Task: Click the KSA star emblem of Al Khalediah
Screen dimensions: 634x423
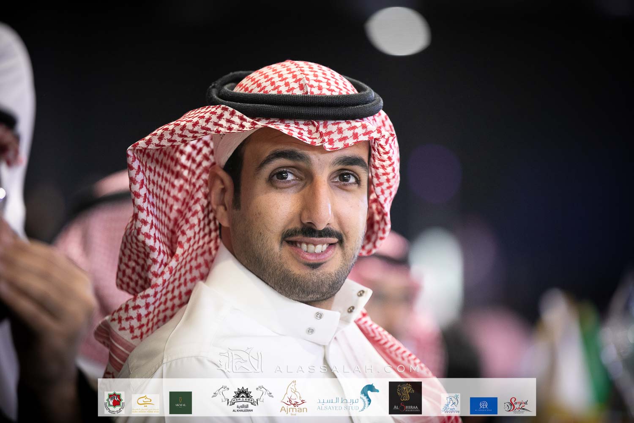Action: [243, 395]
